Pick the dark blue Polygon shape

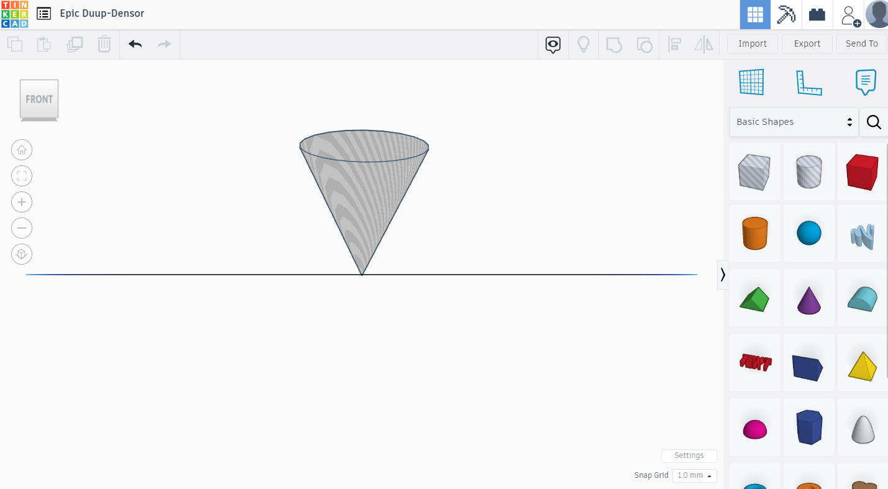pyautogui.click(x=809, y=427)
